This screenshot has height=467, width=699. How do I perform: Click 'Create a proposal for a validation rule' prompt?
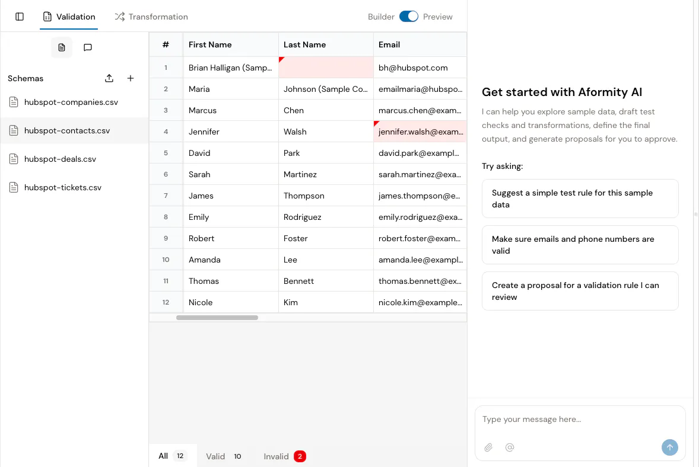580,291
